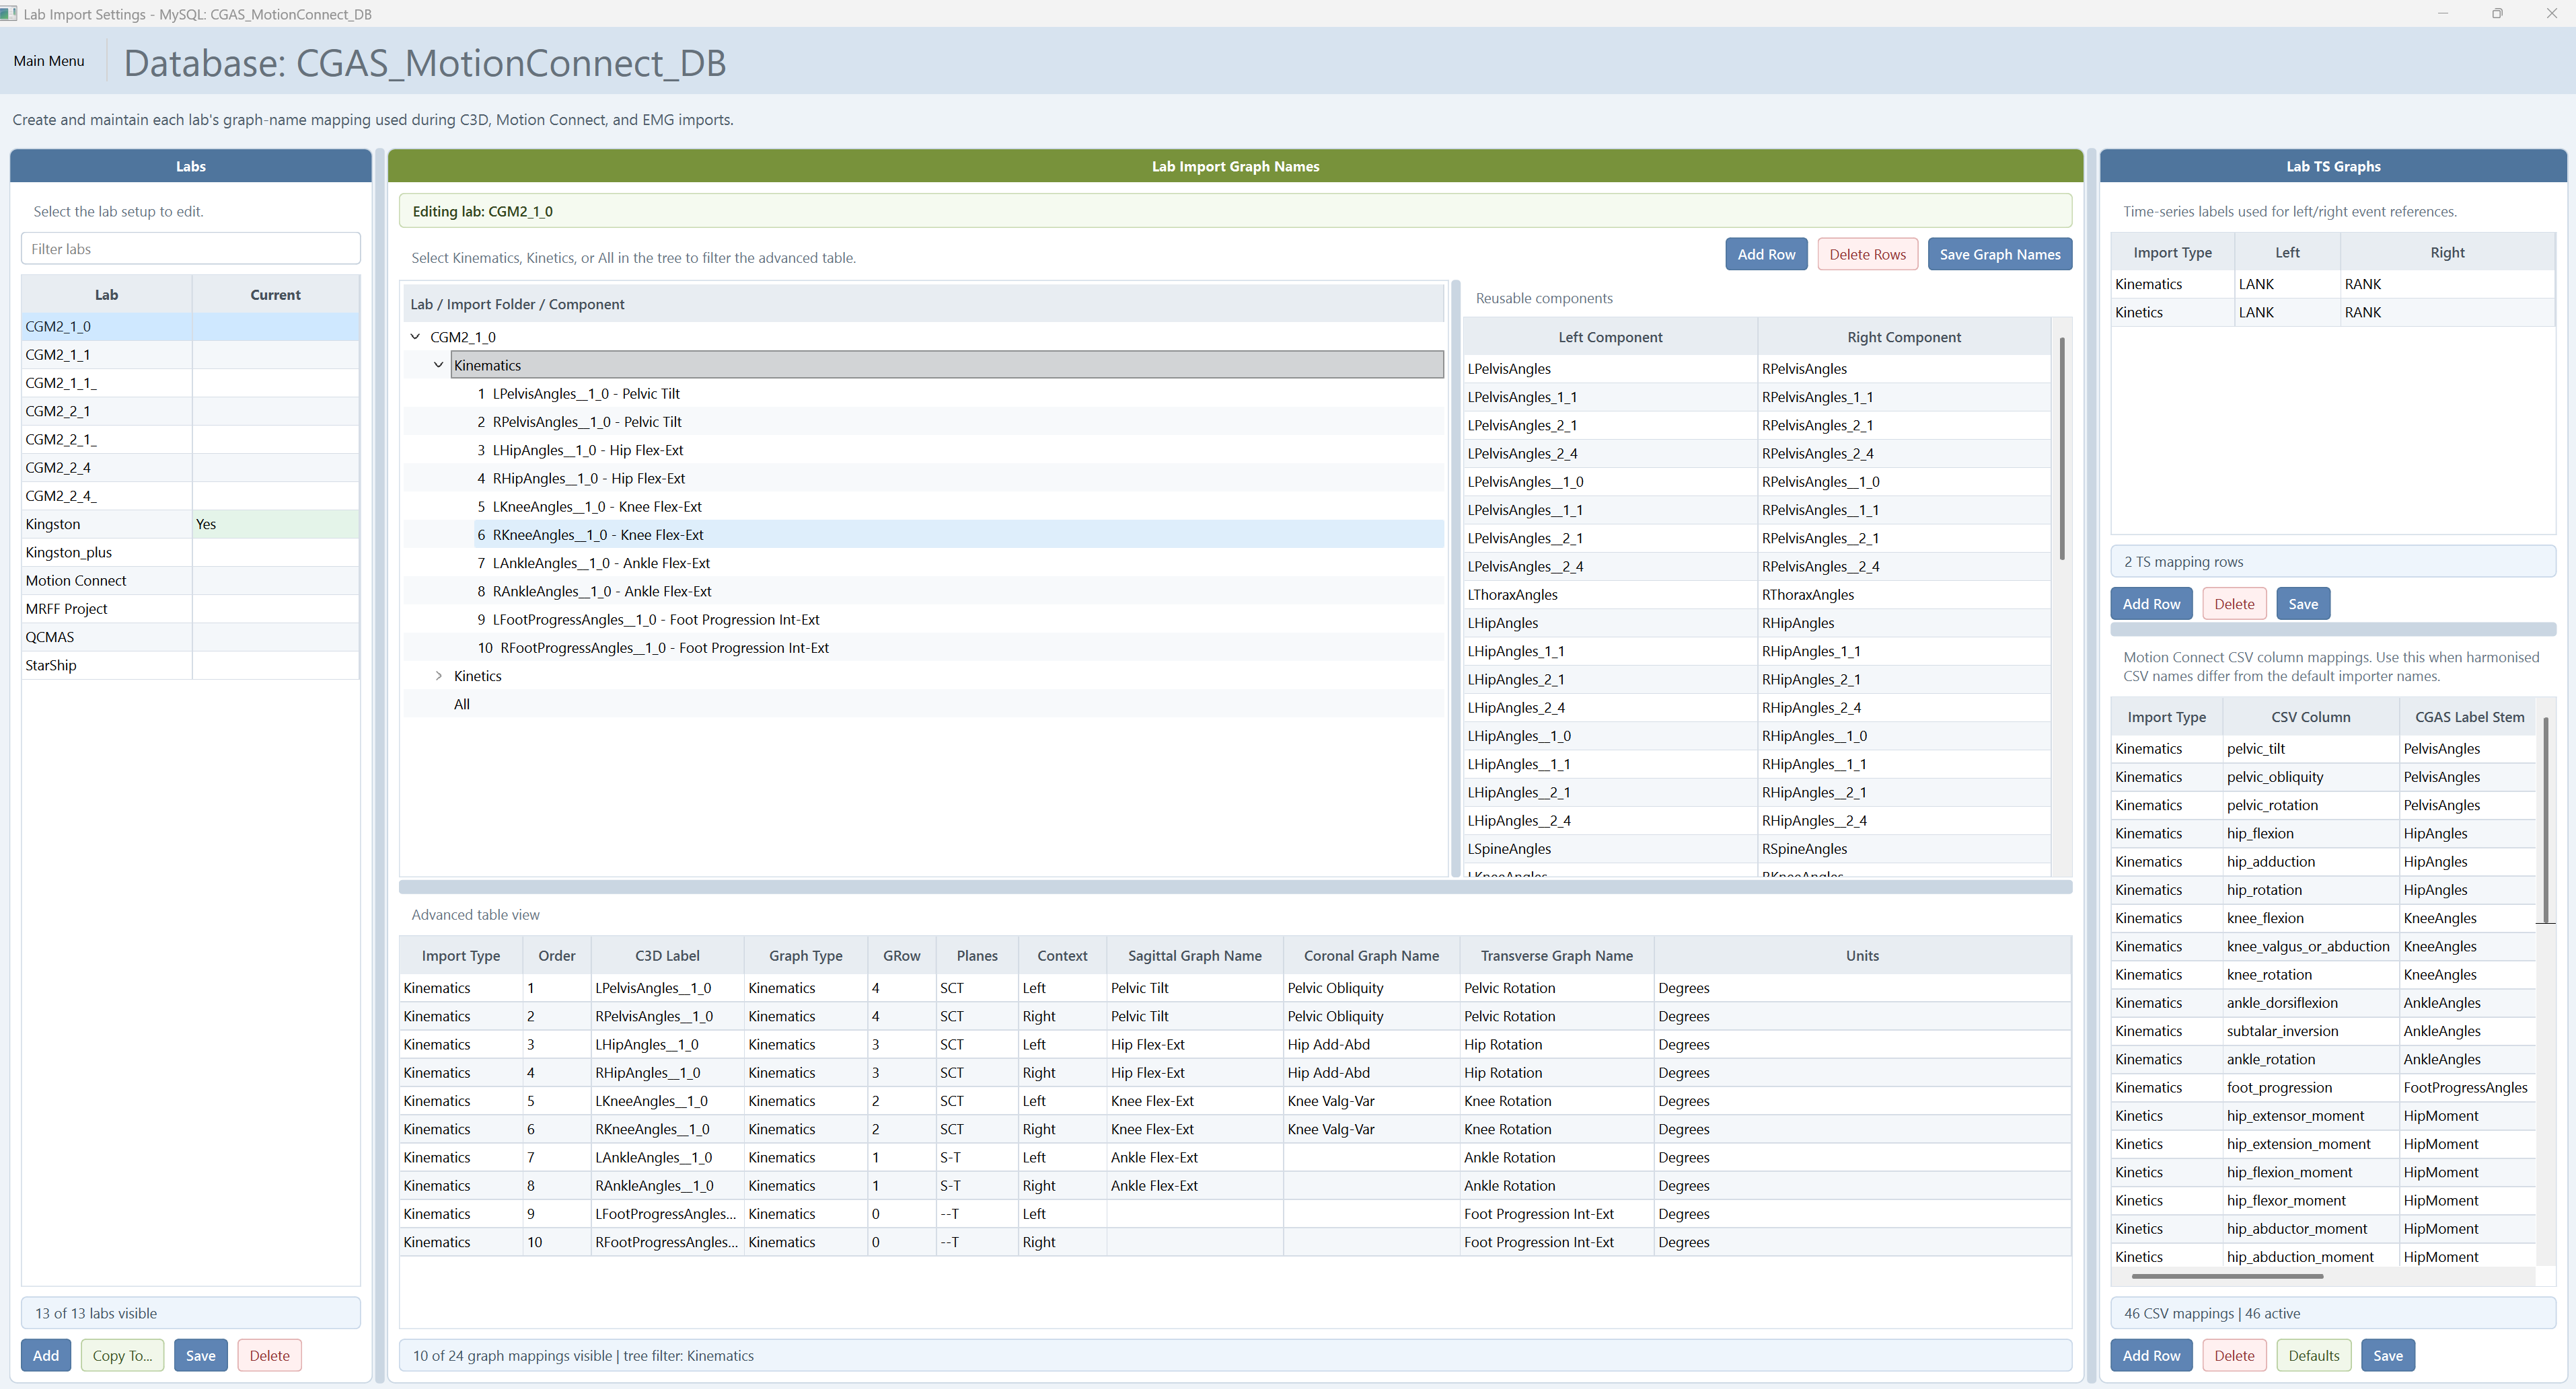Collapse the CGM2_1_0 tree node

click(x=415, y=337)
